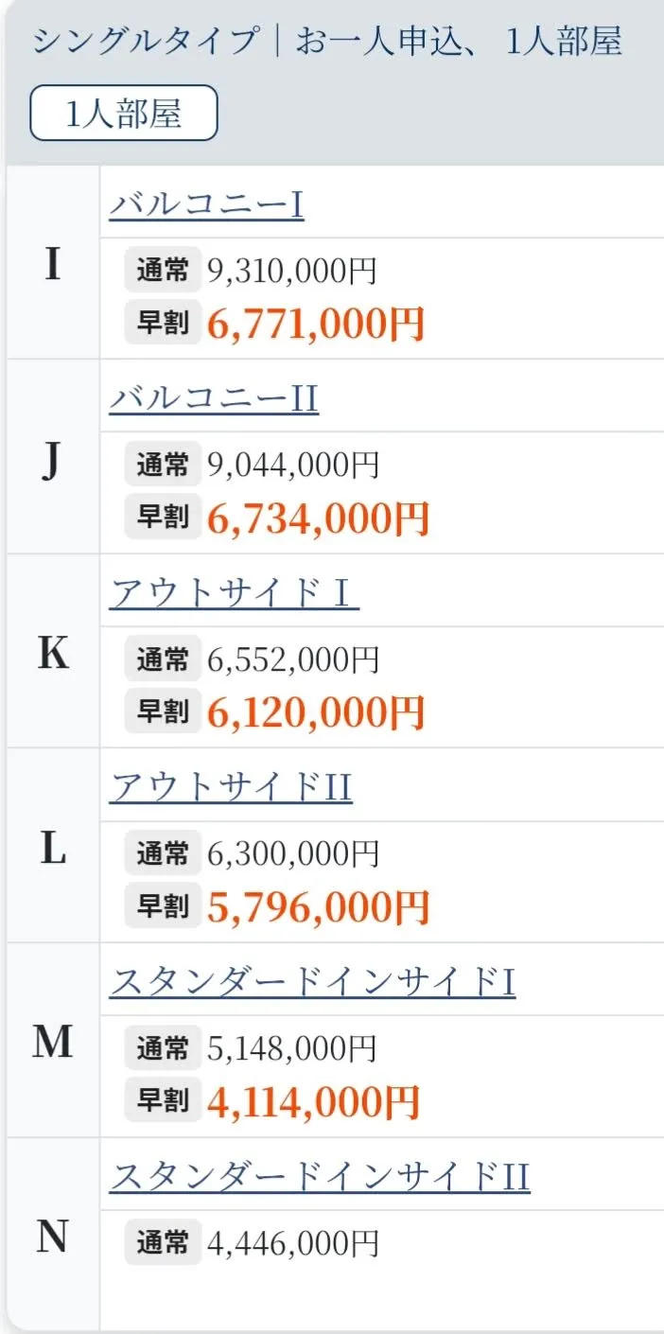
Task: Select the 6,771,000円 discounted price text
Action: click(x=314, y=325)
